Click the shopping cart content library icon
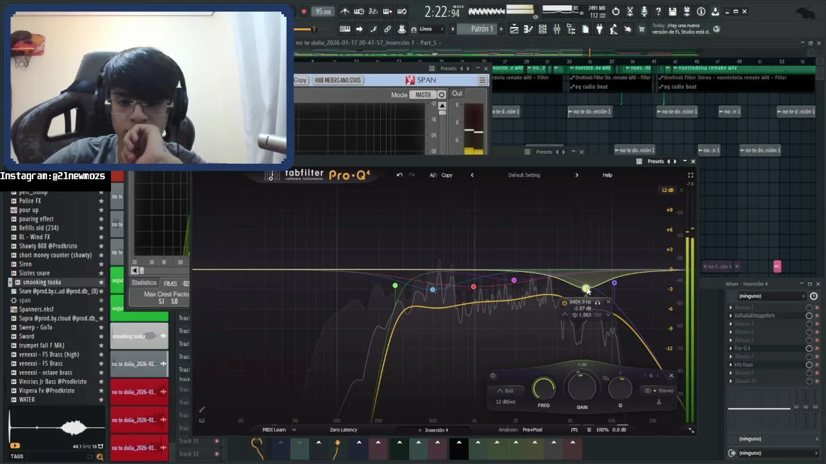Viewport: 826px width, 464px height. 641,29
